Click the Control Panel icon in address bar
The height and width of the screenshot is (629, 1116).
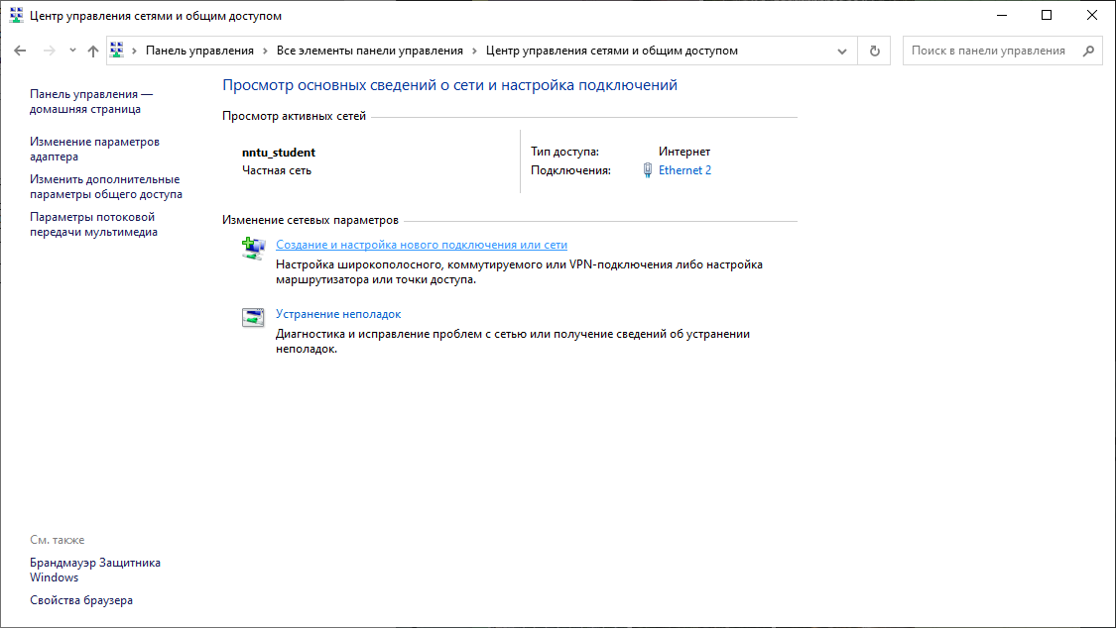(117, 51)
